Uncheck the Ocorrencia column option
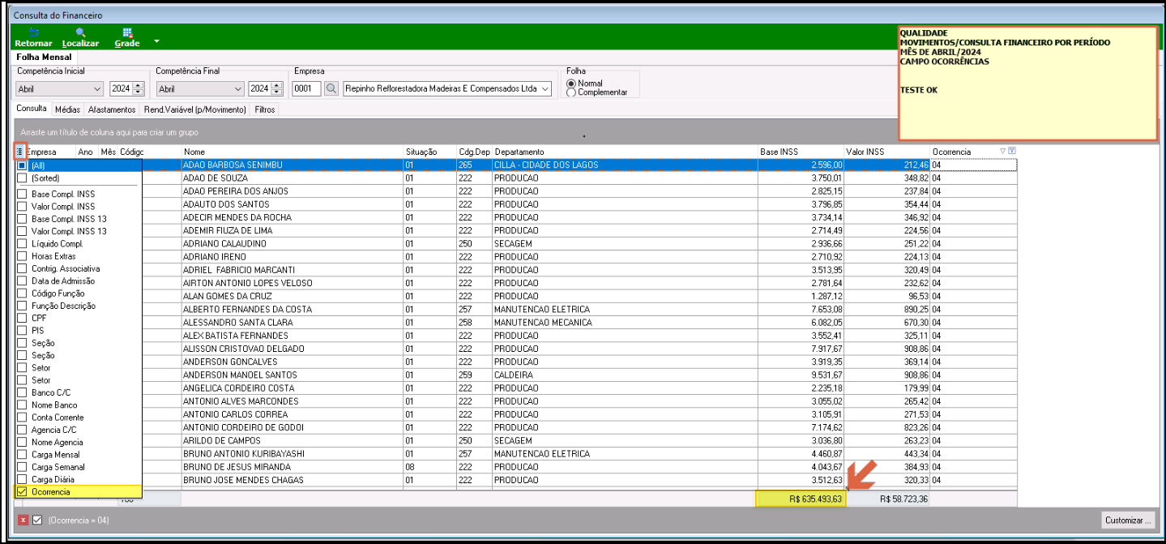The height and width of the screenshot is (544, 1166). pyautogui.click(x=22, y=491)
